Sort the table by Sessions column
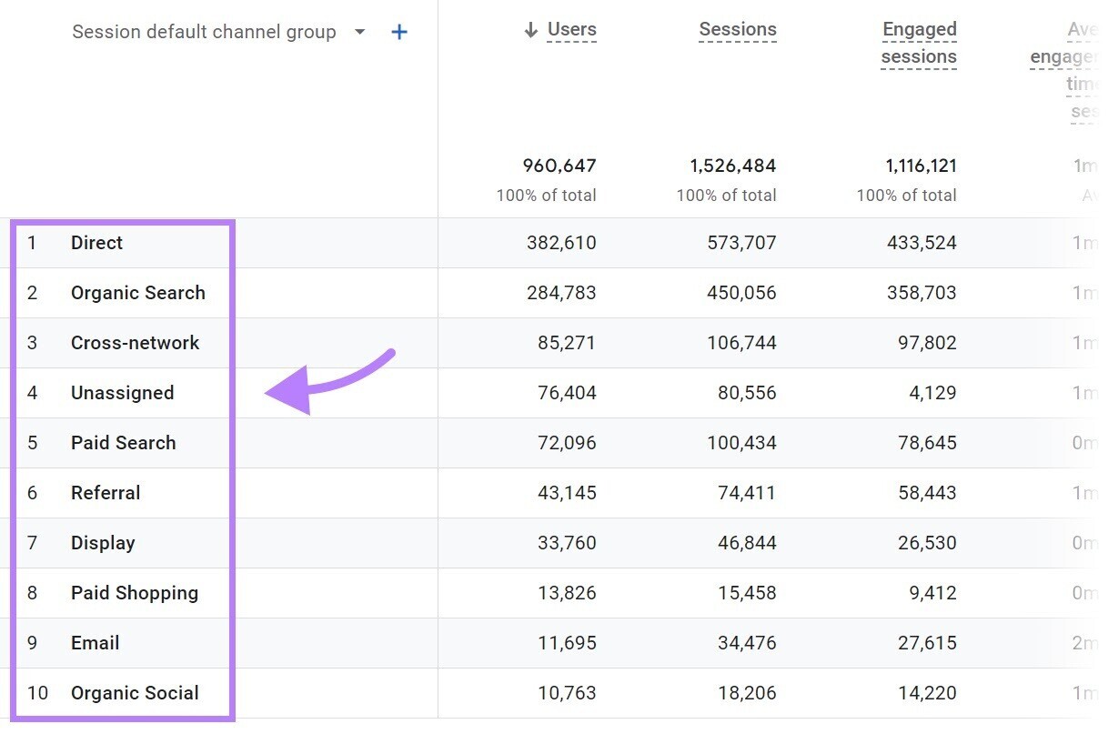 coord(737,28)
